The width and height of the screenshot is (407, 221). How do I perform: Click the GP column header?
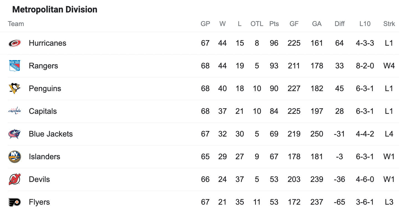tap(205, 24)
